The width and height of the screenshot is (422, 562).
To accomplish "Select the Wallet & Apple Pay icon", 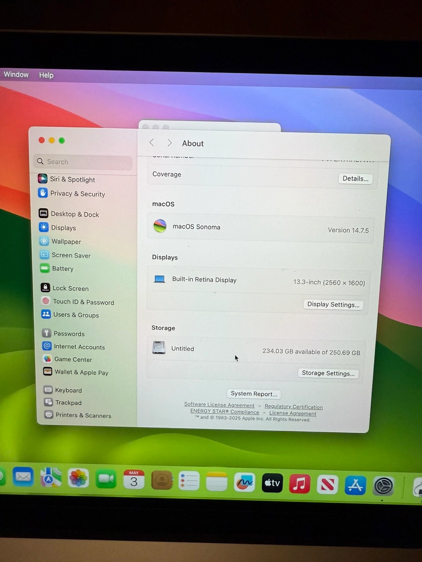I will click(x=48, y=371).
